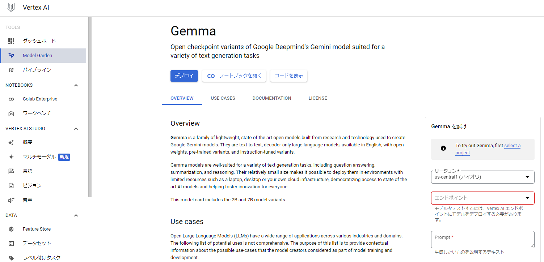544x262 pixels.
Task: Open the リージョン region dropdown
Action: click(x=482, y=177)
